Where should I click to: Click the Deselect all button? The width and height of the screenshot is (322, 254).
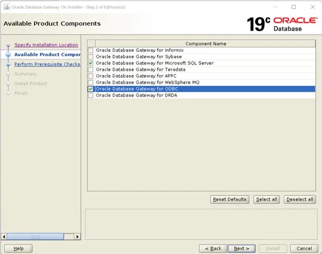(x=300, y=199)
